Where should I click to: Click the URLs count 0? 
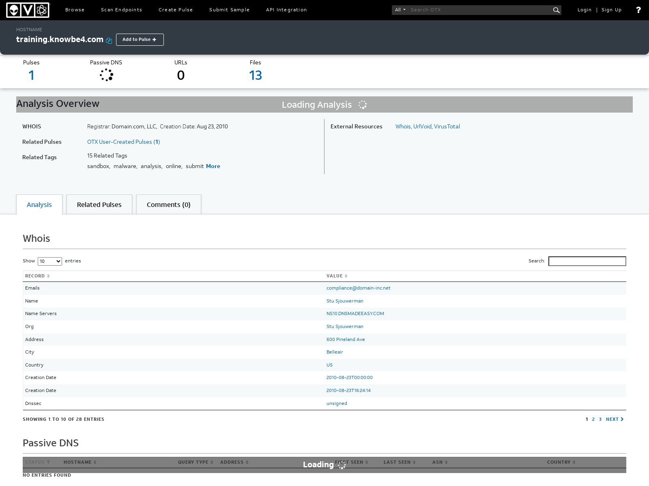tap(181, 75)
